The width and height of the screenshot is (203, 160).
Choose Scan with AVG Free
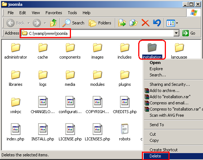pos(174,115)
